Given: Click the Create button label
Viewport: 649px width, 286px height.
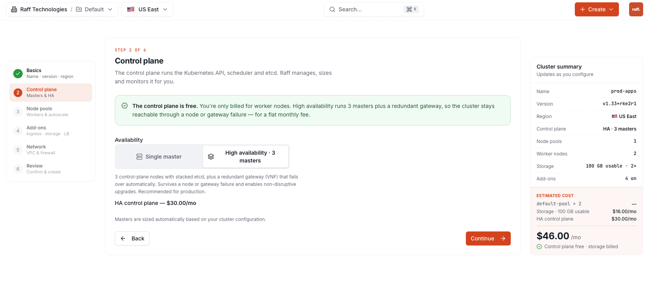Looking at the screenshot, I should pyautogui.click(x=597, y=9).
